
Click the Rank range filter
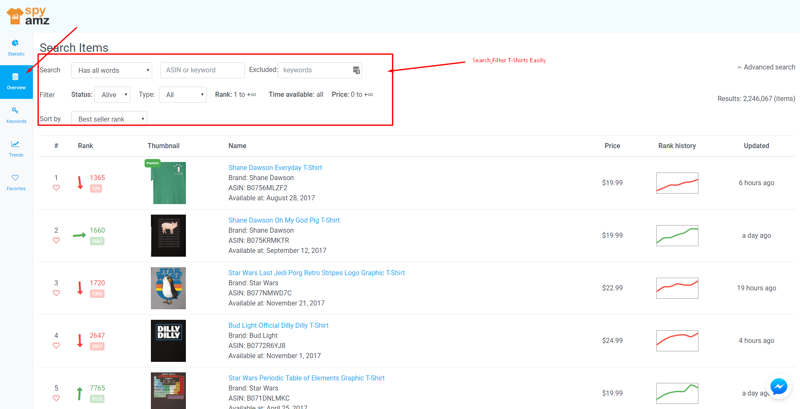(x=235, y=94)
